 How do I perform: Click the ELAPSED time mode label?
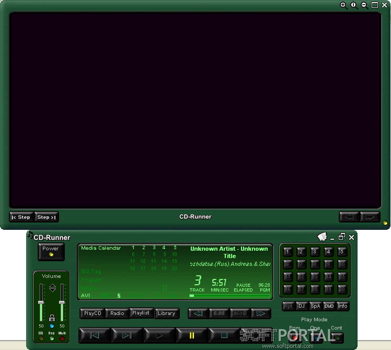point(243,290)
